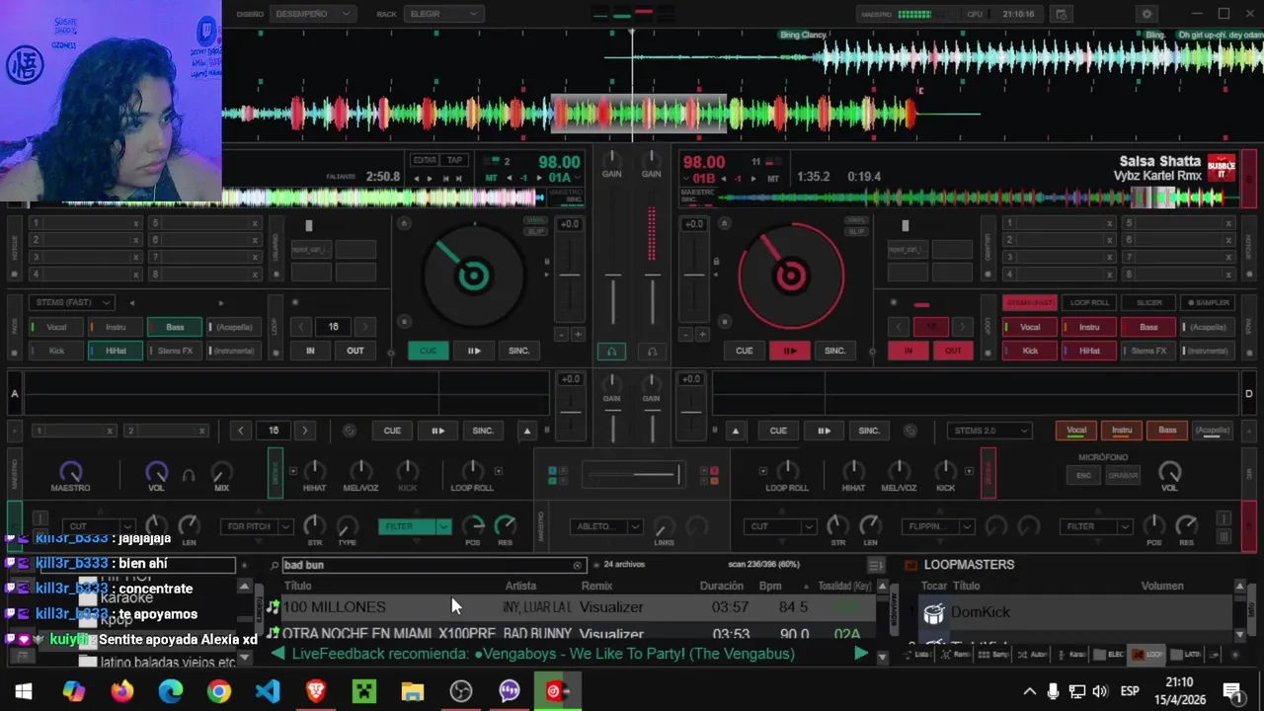This screenshot has height=711, width=1264.
Task: Click the DomKick drum sample icon
Action: coord(933,612)
